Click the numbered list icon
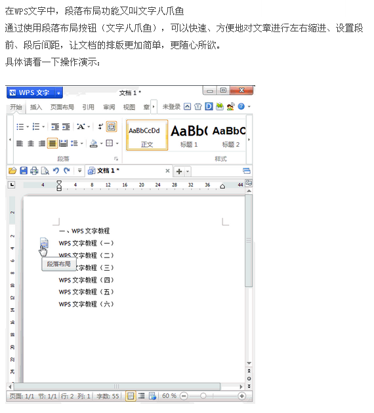Image resolution: width=374 pixels, height=413 pixels. tap(35, 127)
